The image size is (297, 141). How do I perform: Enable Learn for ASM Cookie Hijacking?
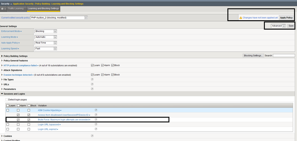8,110
